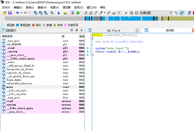Select _init_proc in functions list

[x=43, y=41]
